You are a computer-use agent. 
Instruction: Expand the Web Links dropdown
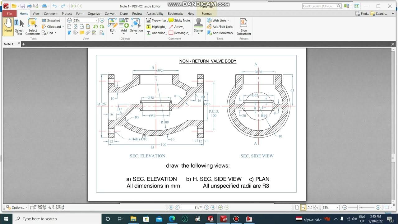pos(228,21)
